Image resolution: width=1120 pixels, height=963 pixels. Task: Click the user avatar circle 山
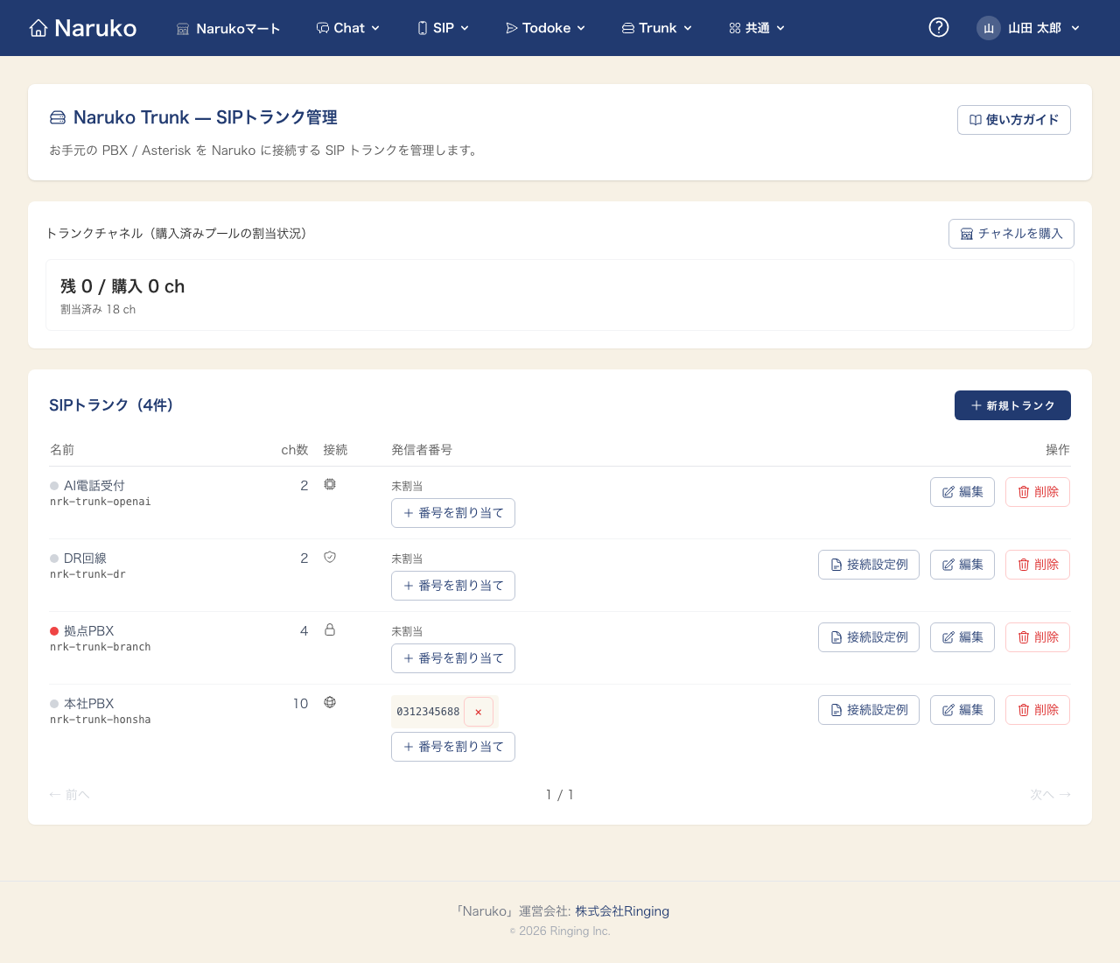point(989,28)
